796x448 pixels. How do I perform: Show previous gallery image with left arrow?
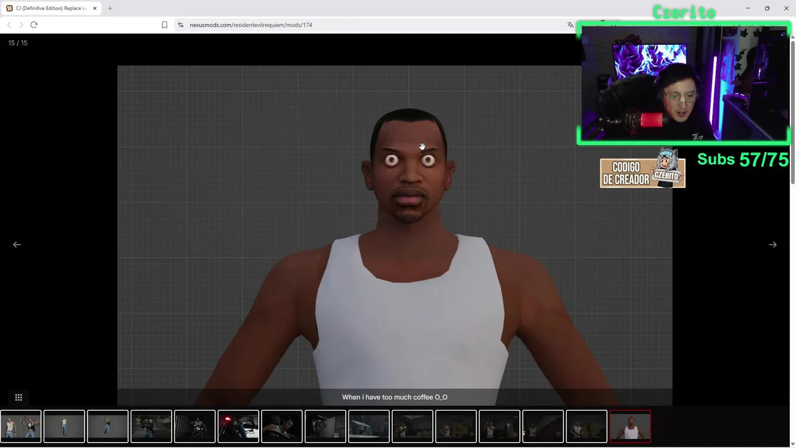point(17,245)
